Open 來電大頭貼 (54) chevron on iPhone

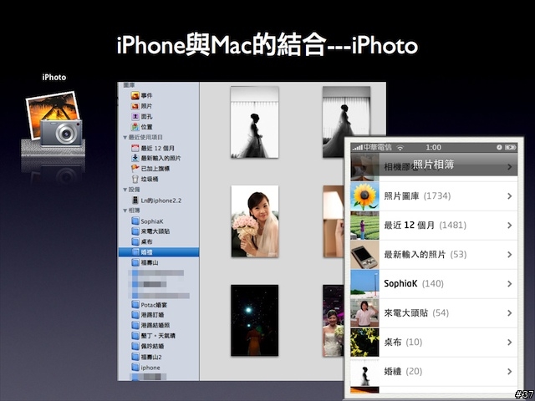click(x=509, y=313)
